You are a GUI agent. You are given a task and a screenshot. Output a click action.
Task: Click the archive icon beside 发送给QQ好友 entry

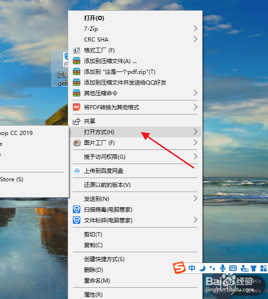(x=77, y=82)
